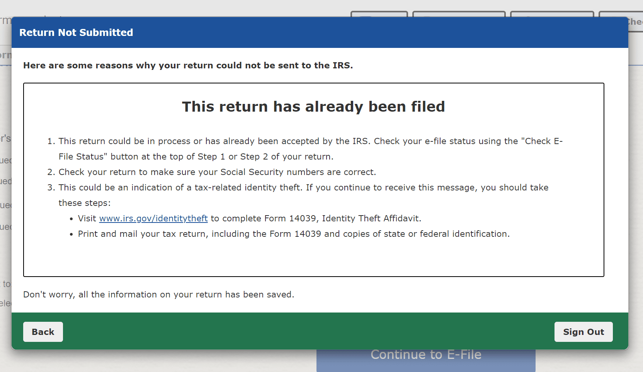
Task: Click the leftmost hidden button above the dialog
Action: (x=379, y=14)
